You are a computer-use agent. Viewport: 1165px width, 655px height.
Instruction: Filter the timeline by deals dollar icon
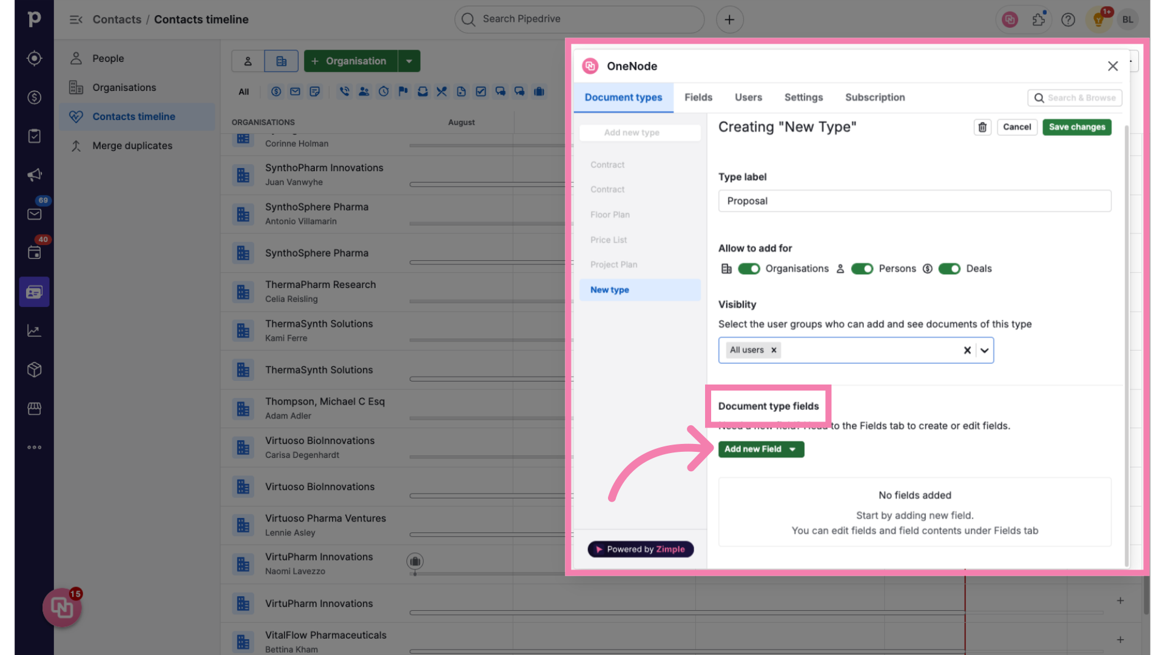pos(276,92)
